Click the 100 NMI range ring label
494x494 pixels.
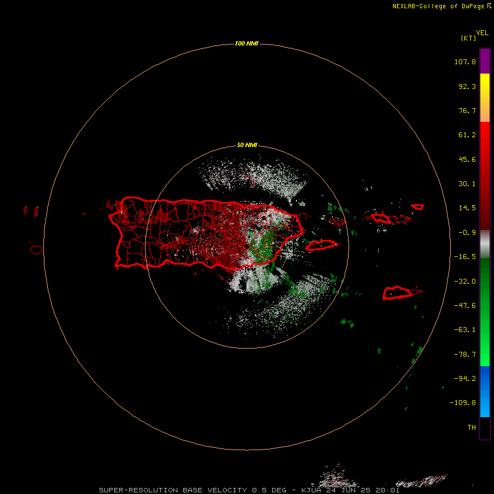246,43
